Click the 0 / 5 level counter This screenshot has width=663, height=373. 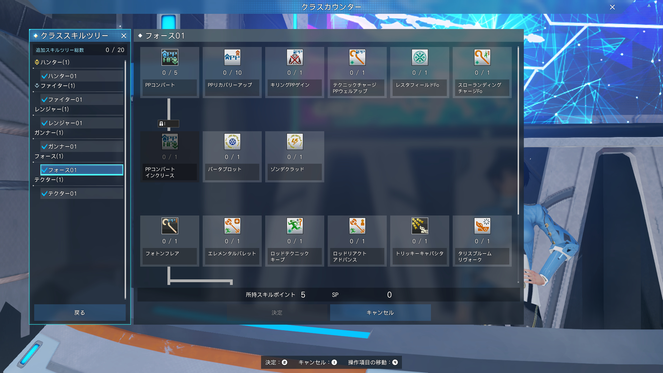pyautogui.click(x=170, y=73)
